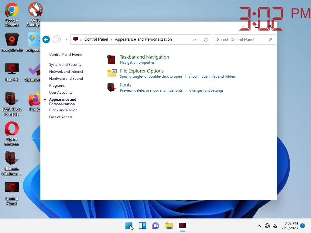311x233 pixels.
Task: Open the Windows Start menu
Action: [129, 226]
